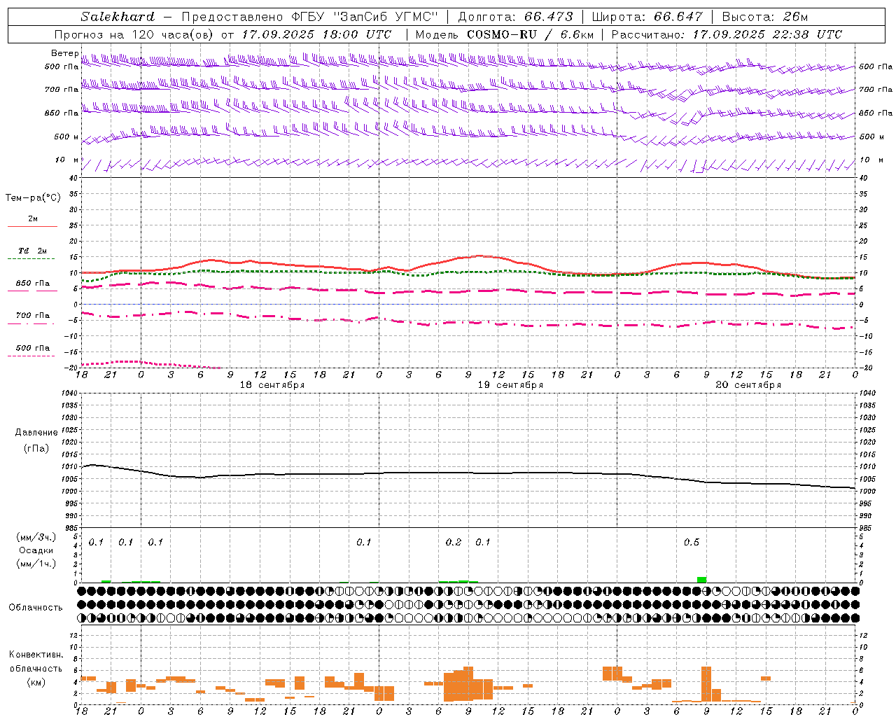Select the 'Прогноз на 120 часа(ов)' text
This screenshot has width=896, height=717.
pos(135,34)
